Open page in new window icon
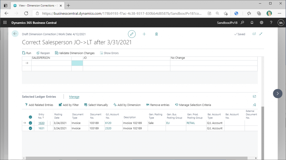 pyautogui.click(x=254, y=34)
